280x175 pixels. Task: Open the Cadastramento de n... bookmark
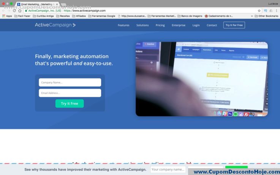(x=219, y=16)
